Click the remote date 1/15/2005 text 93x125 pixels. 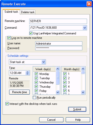pyautogui.click(x=16, y=83)
